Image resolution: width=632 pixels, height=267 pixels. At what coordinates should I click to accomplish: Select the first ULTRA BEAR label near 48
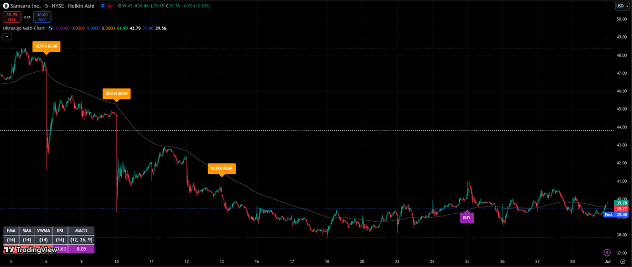[46, 46]
